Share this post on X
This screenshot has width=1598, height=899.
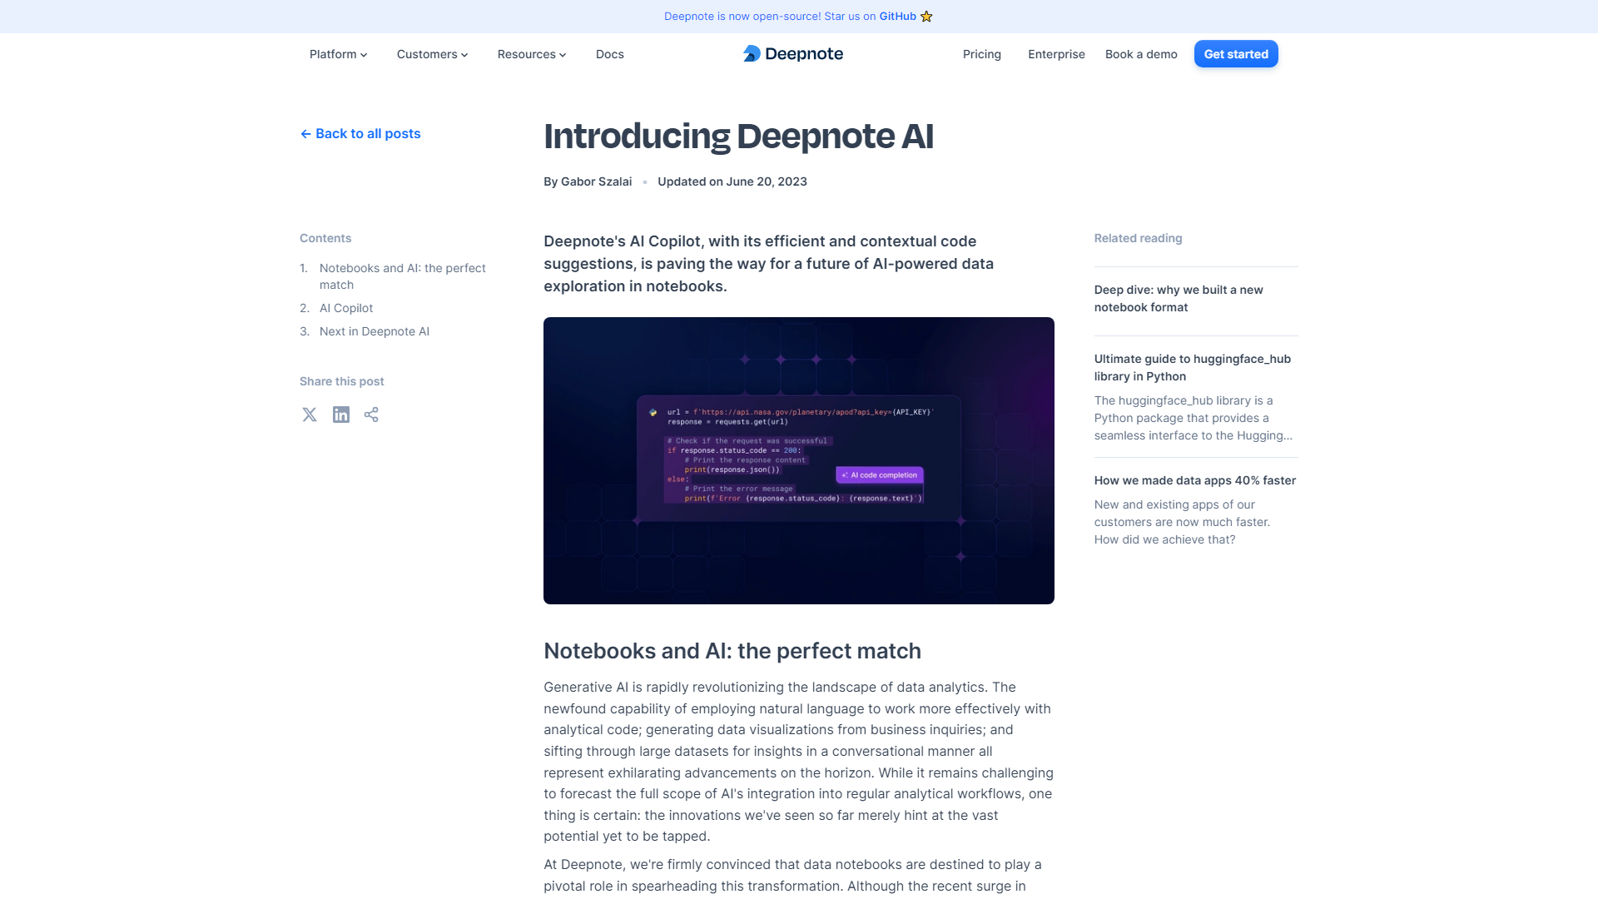(x=309, y=415)
